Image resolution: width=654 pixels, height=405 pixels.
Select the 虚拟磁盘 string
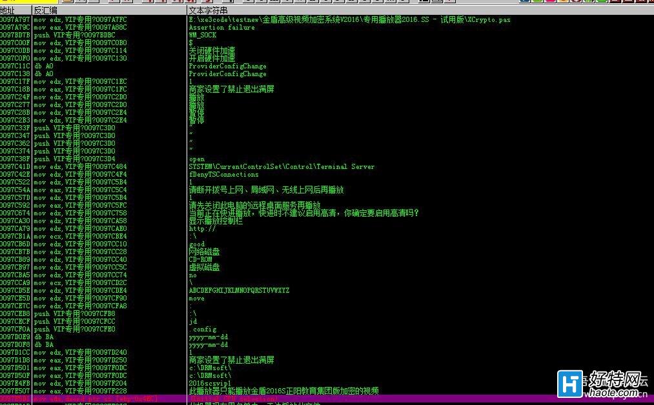point(204,268)
